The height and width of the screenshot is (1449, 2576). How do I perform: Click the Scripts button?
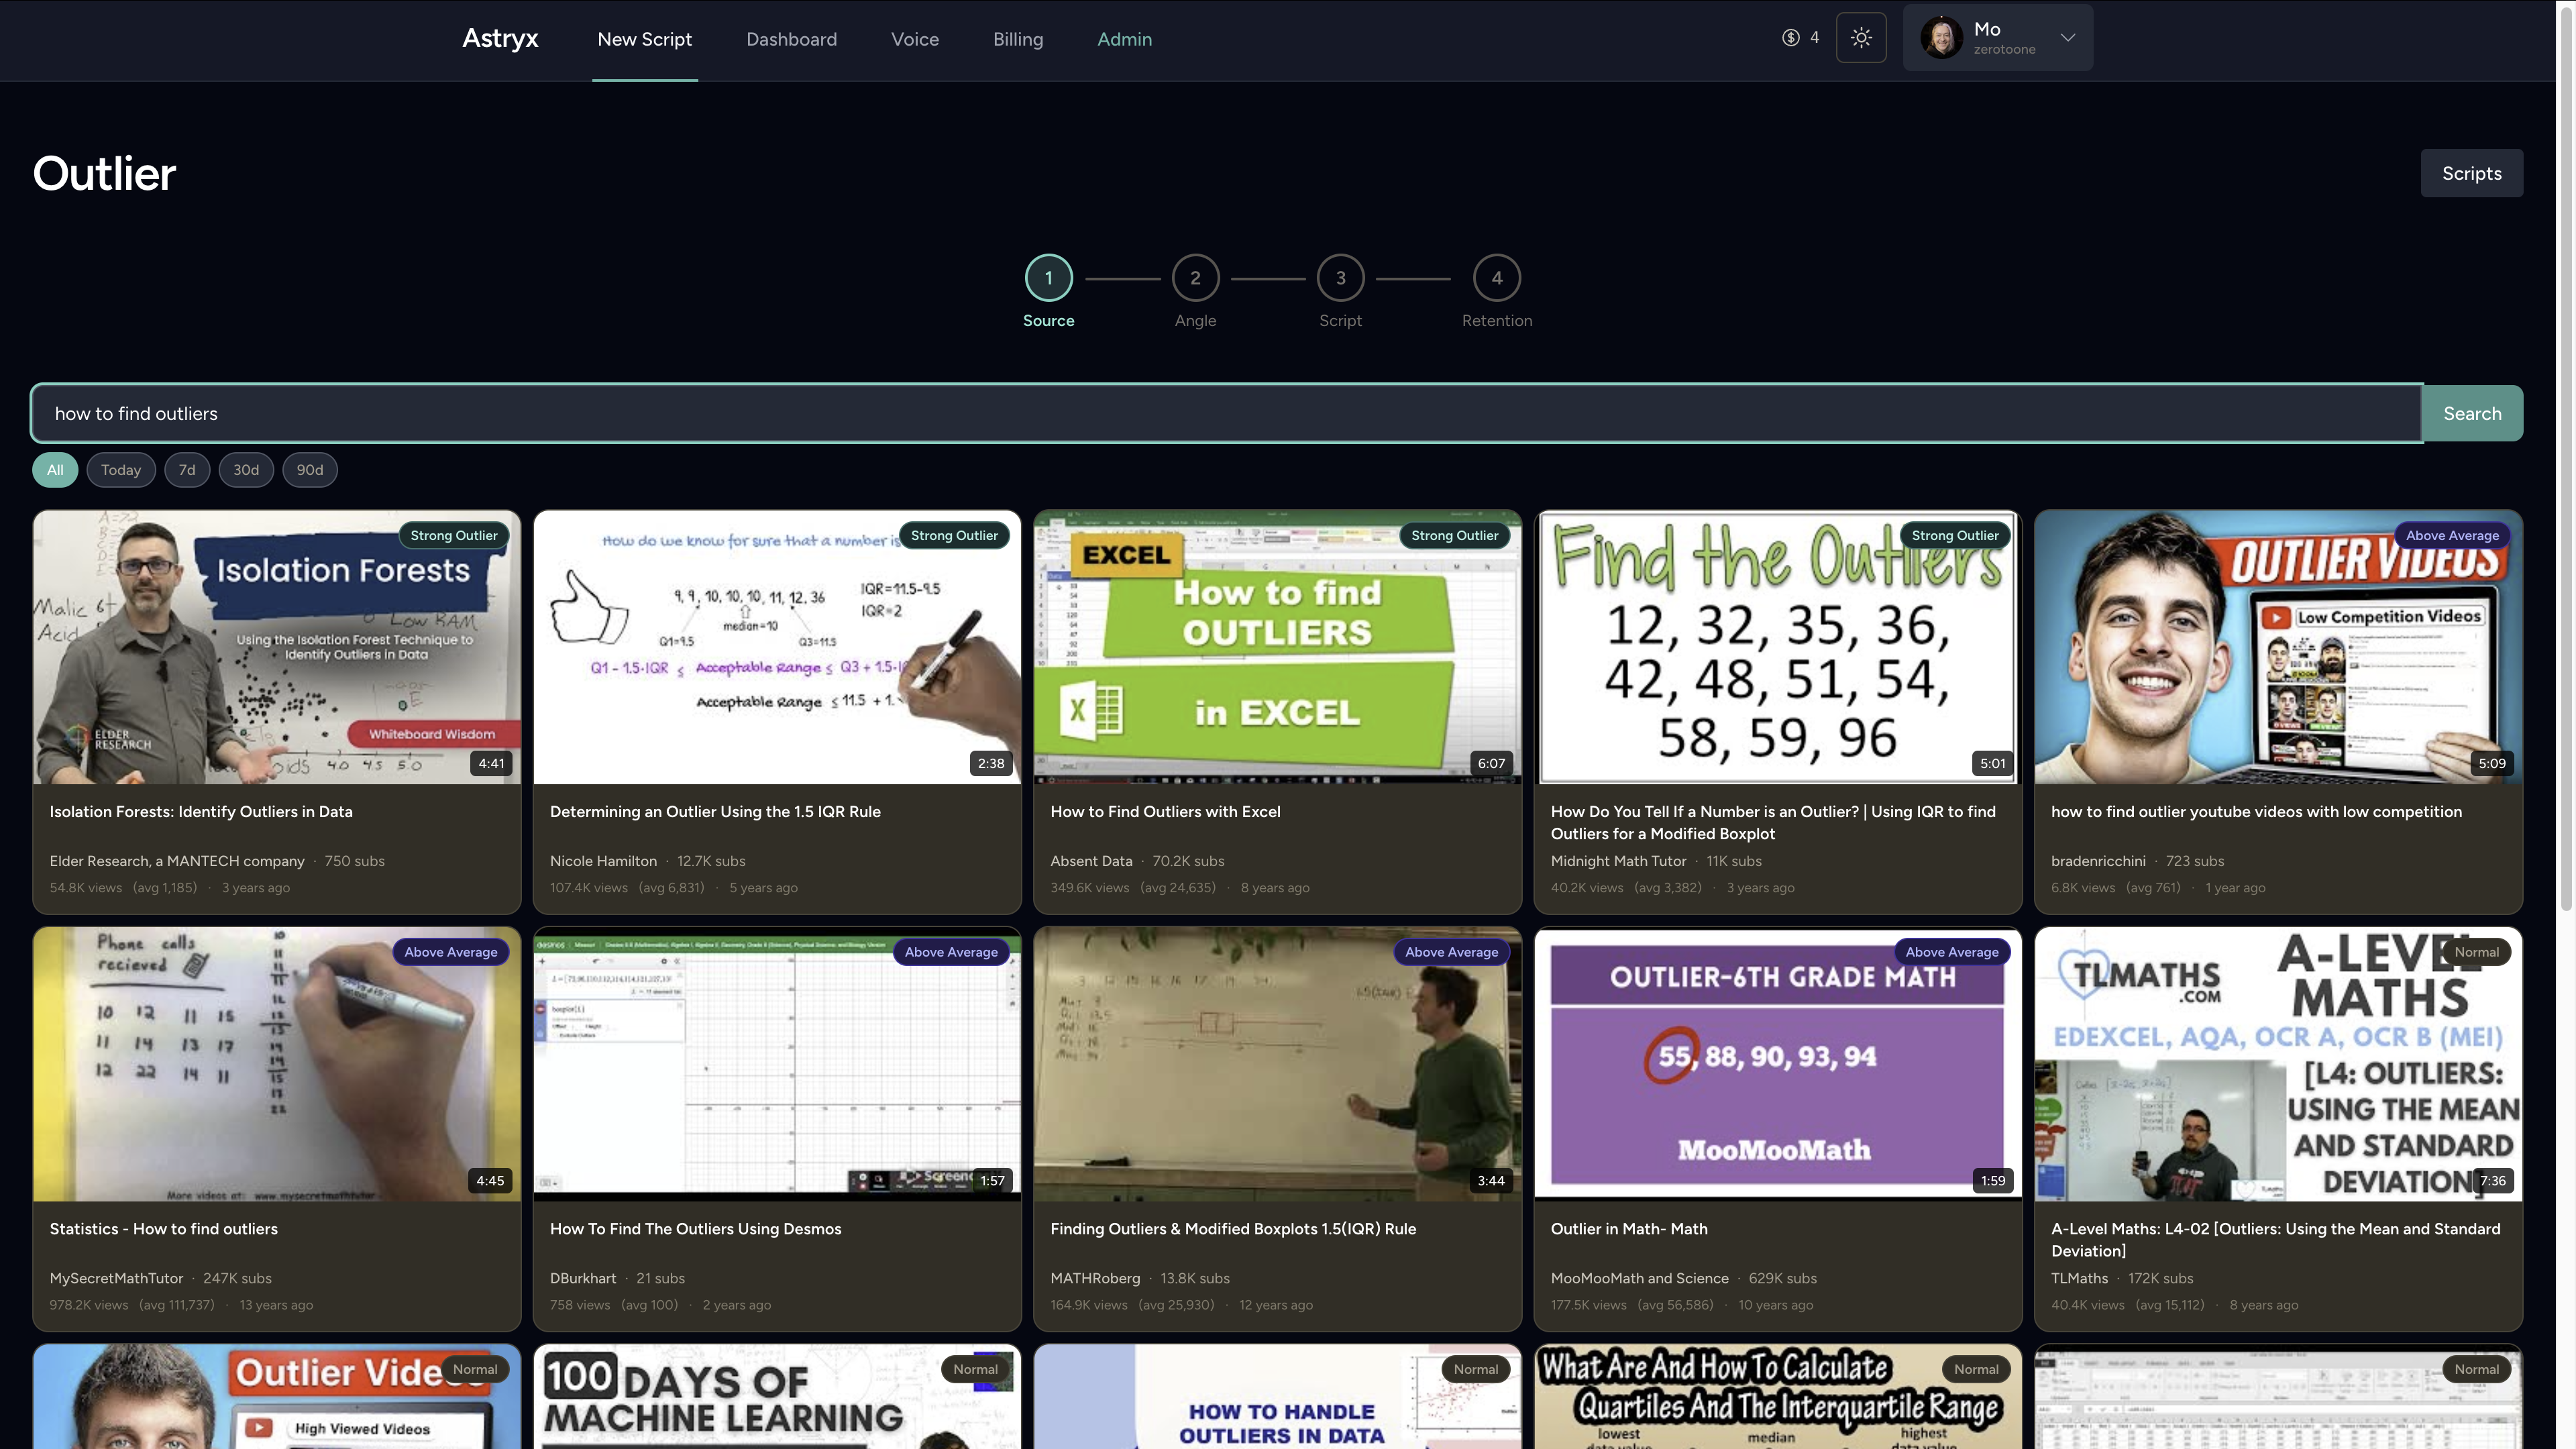pyautogui.click(x=2472, y=173)
